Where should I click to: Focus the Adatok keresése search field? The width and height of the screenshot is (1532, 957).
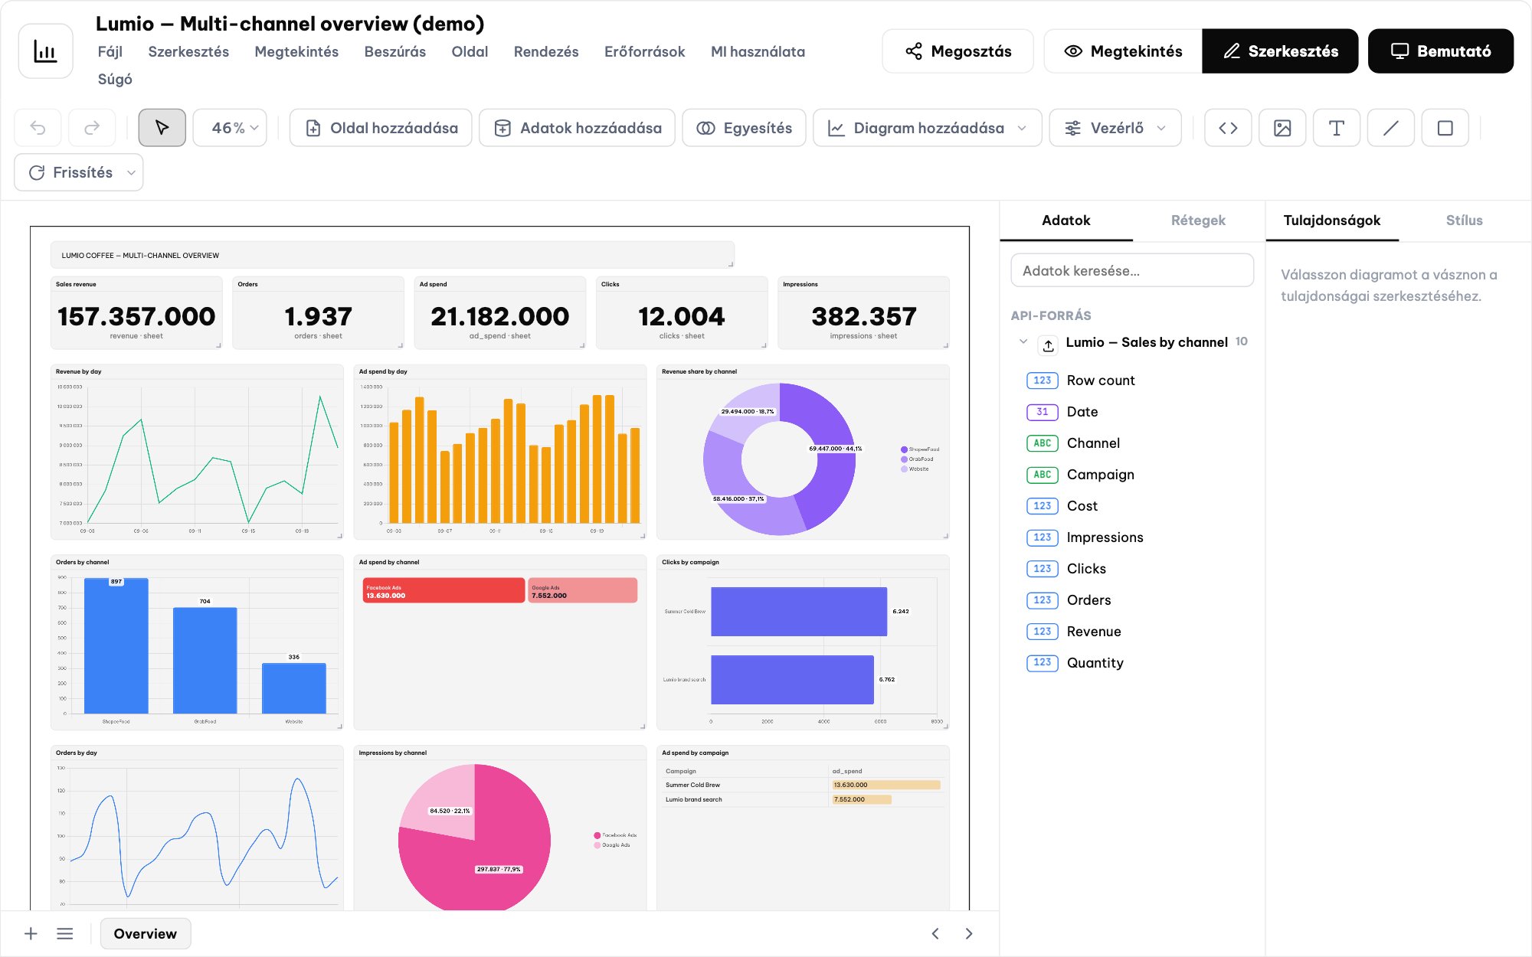pos(1132,270)
